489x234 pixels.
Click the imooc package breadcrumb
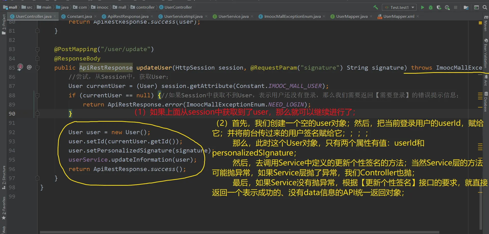(x=100, y=7)
